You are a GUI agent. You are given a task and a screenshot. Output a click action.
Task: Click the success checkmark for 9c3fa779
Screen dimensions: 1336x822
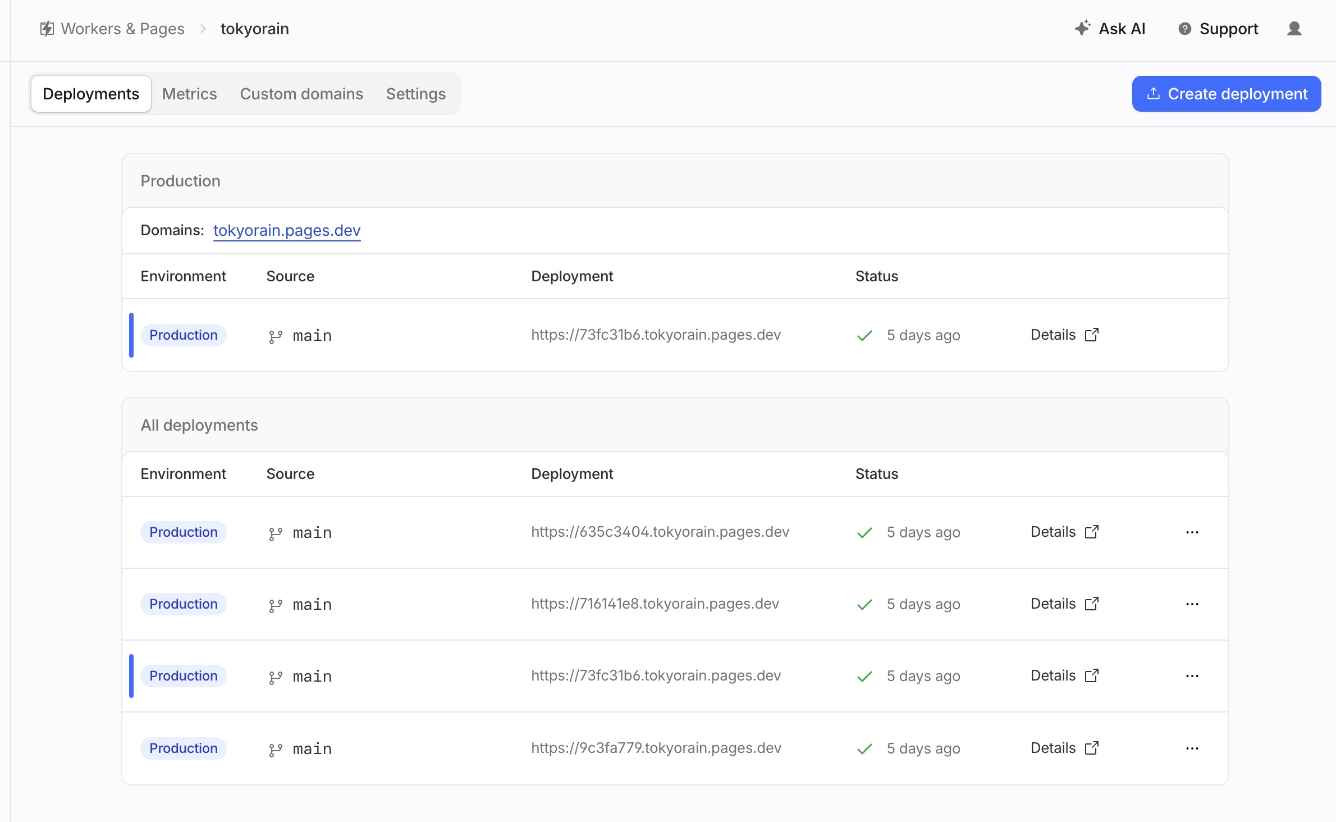click(864, 749)
